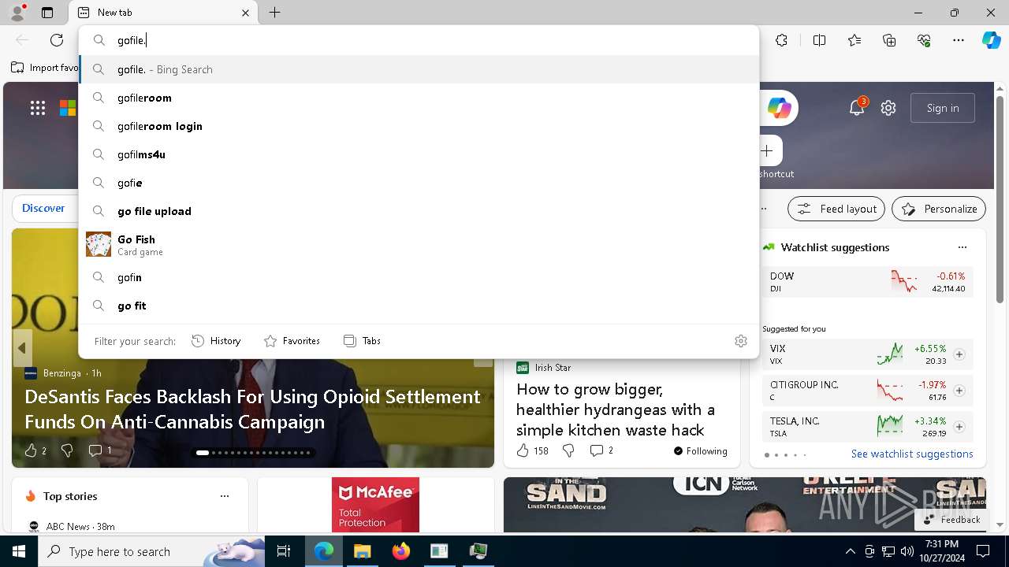The height and width of the screenshot is (567, 1009).
Task: Add VIX to watchlist
Action: (x=959, y=354)
